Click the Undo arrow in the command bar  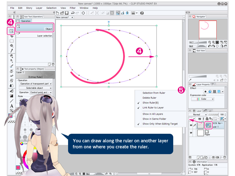click(x=73, y=13)
